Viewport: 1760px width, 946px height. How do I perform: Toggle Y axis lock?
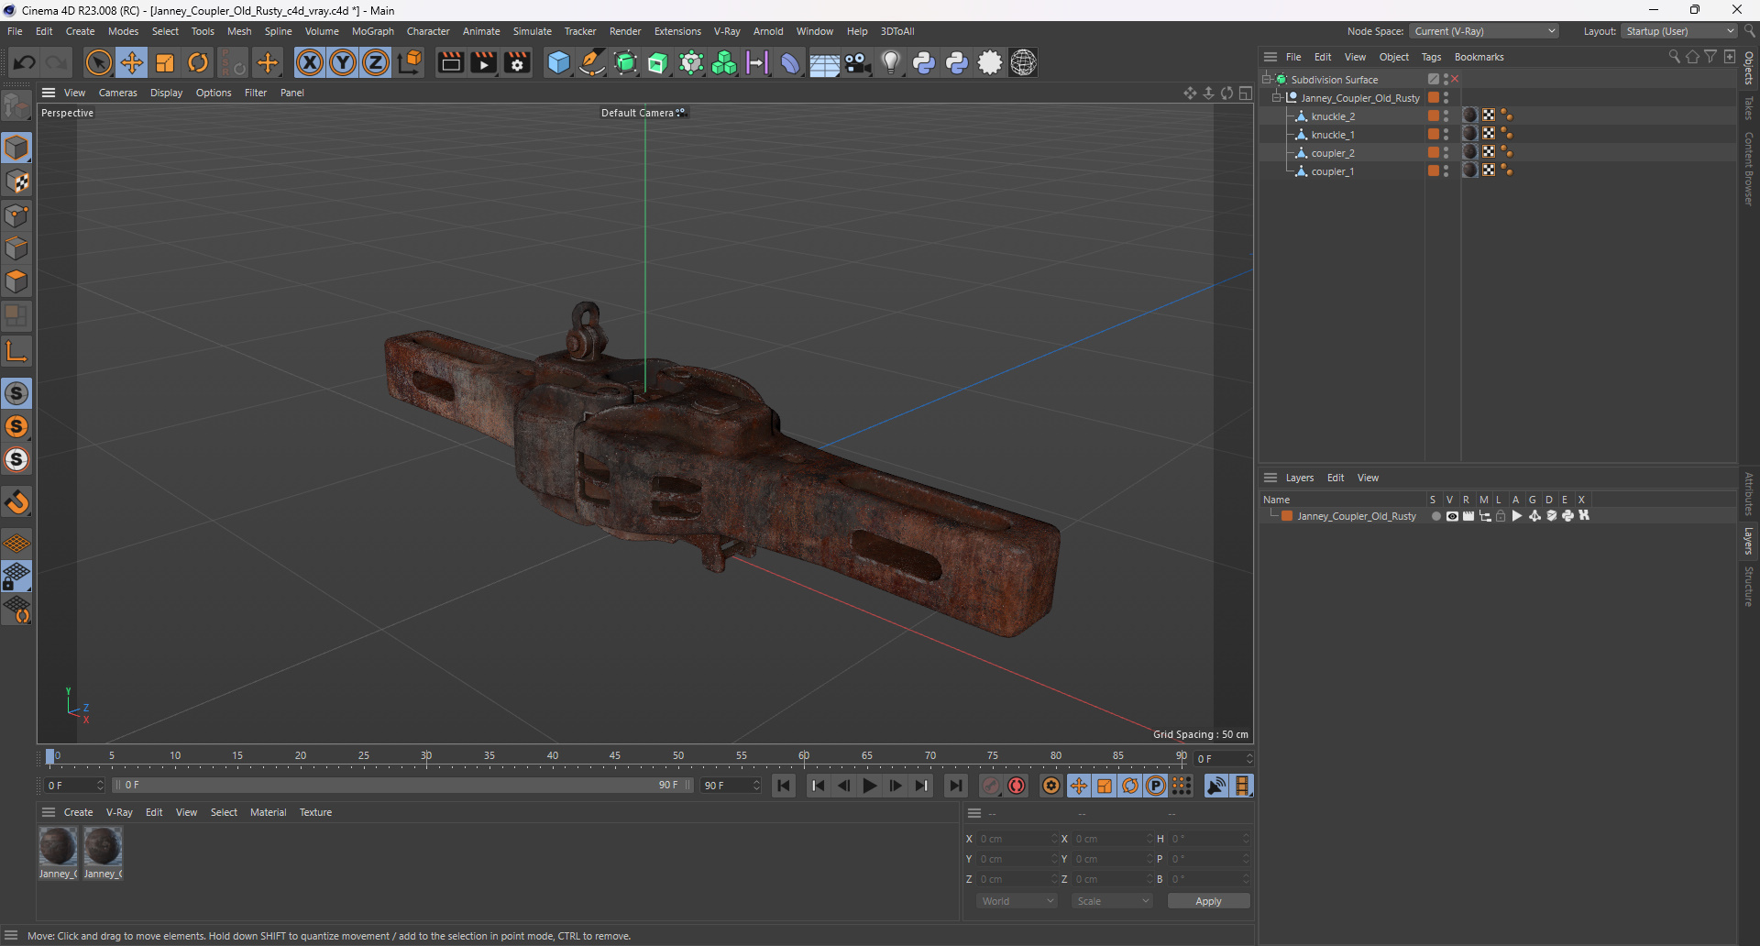(343, 62)
